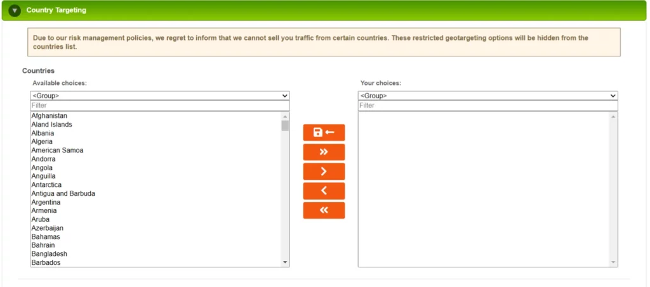Remove all countries with double left arrow
This screenshot has height=287, width=650.
pos(324,210)
